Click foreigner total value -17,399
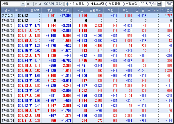The image size is (174, 124). tap(66, 15)
